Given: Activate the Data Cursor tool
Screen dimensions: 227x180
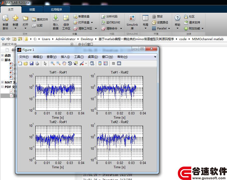Looking at the screenshot, I should tap(76, 63).
